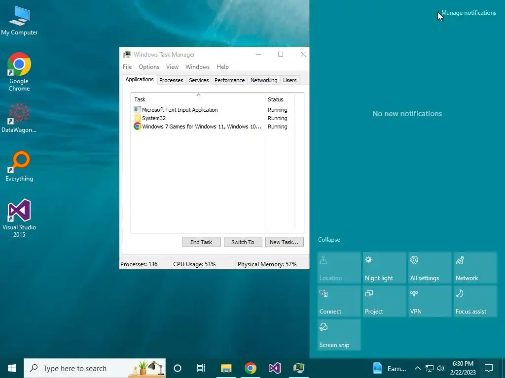Open the Connect quick action tile

click(x=339, y=301)
